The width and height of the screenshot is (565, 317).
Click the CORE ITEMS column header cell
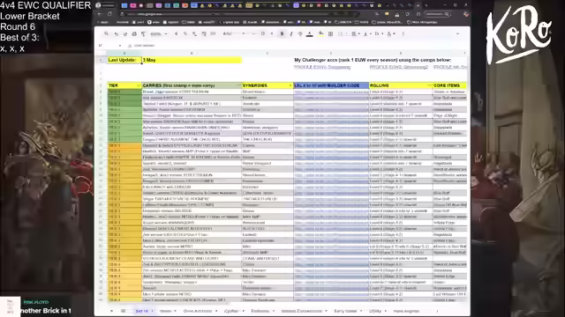449,85
